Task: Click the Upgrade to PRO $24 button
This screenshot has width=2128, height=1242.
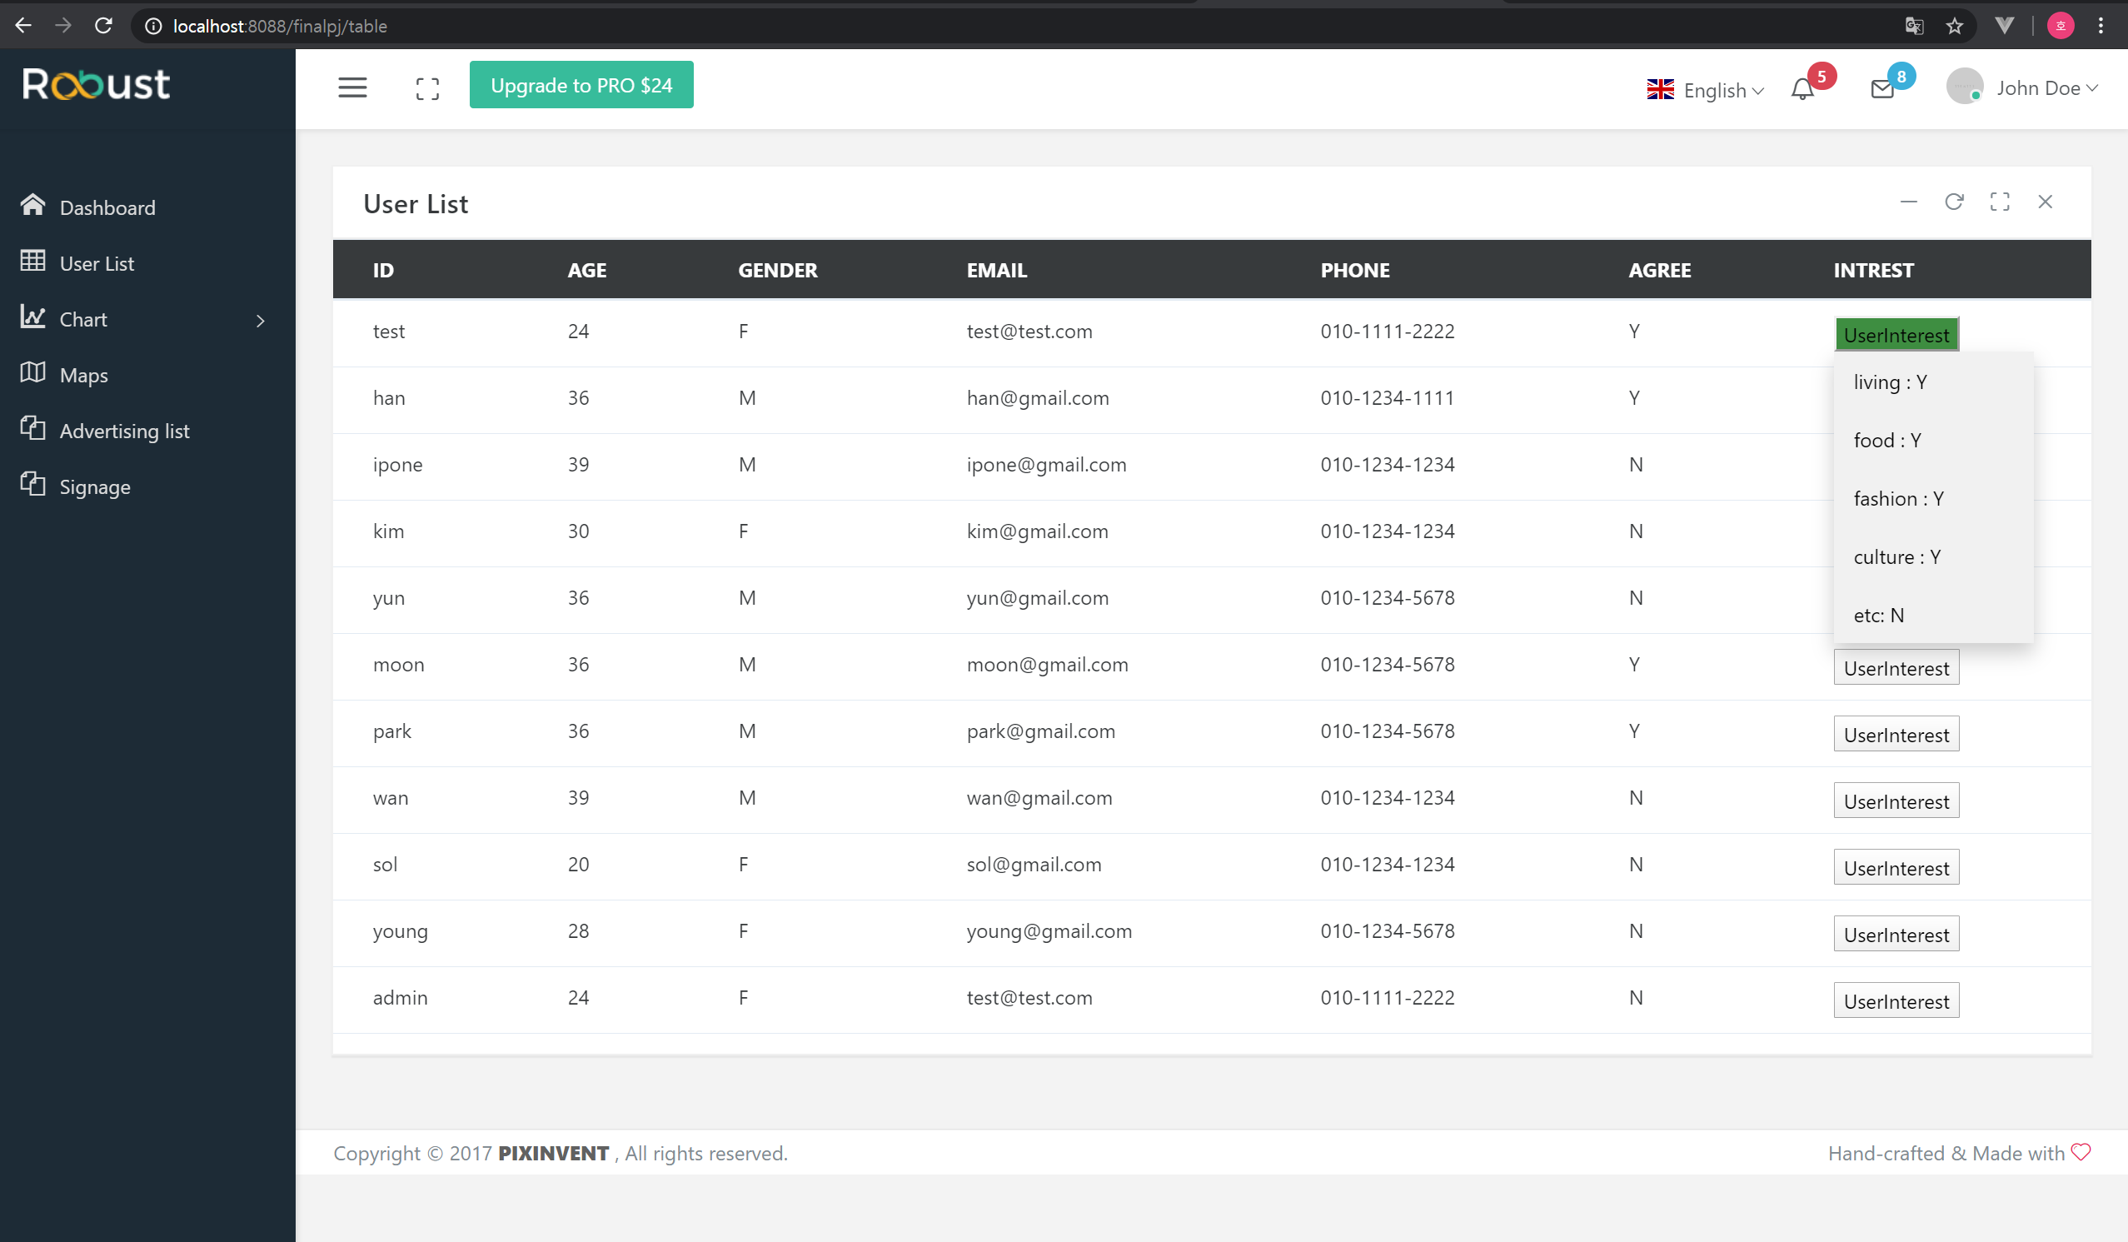Action: (581, 84)
